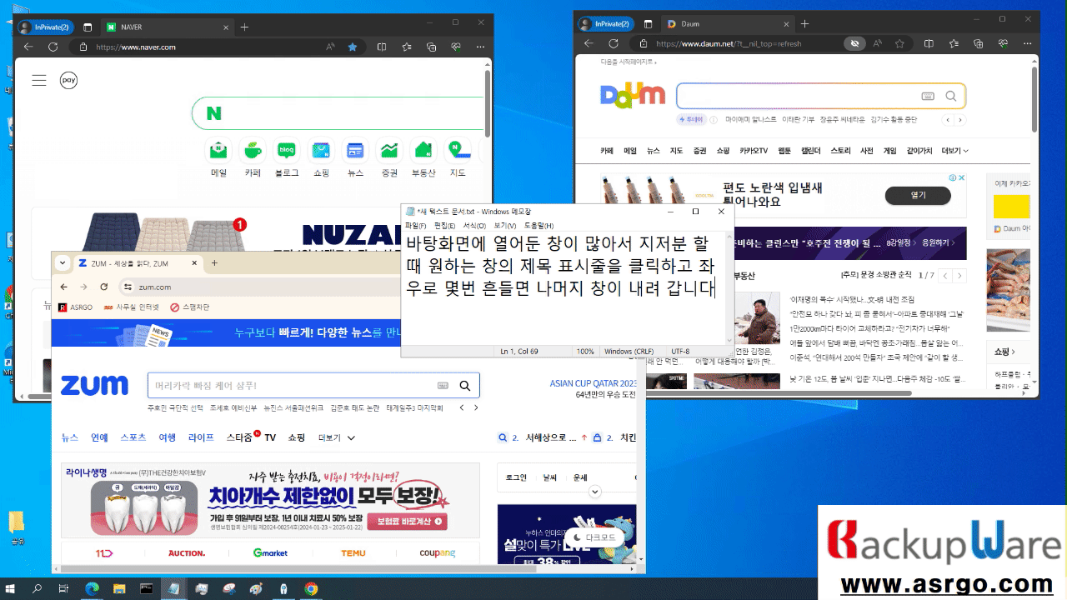Click 보험료 바로계산 button in ZUM ad
The image size is (1067, 600).
[x=406, y=522]
